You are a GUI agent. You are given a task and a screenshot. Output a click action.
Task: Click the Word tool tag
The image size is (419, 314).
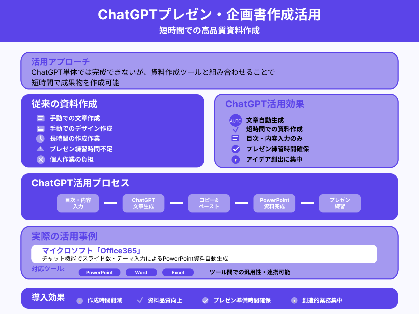coord(141,272)
